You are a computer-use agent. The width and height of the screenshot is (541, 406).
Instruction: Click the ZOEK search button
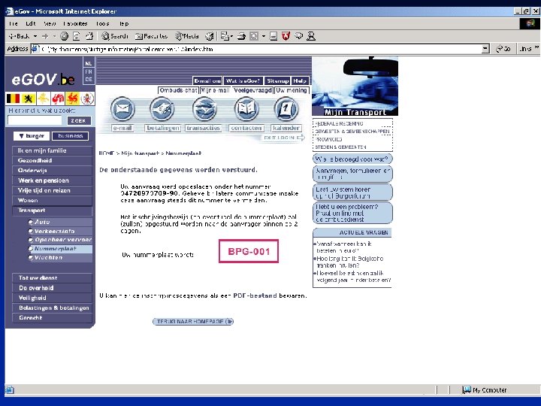pos(79,120)
